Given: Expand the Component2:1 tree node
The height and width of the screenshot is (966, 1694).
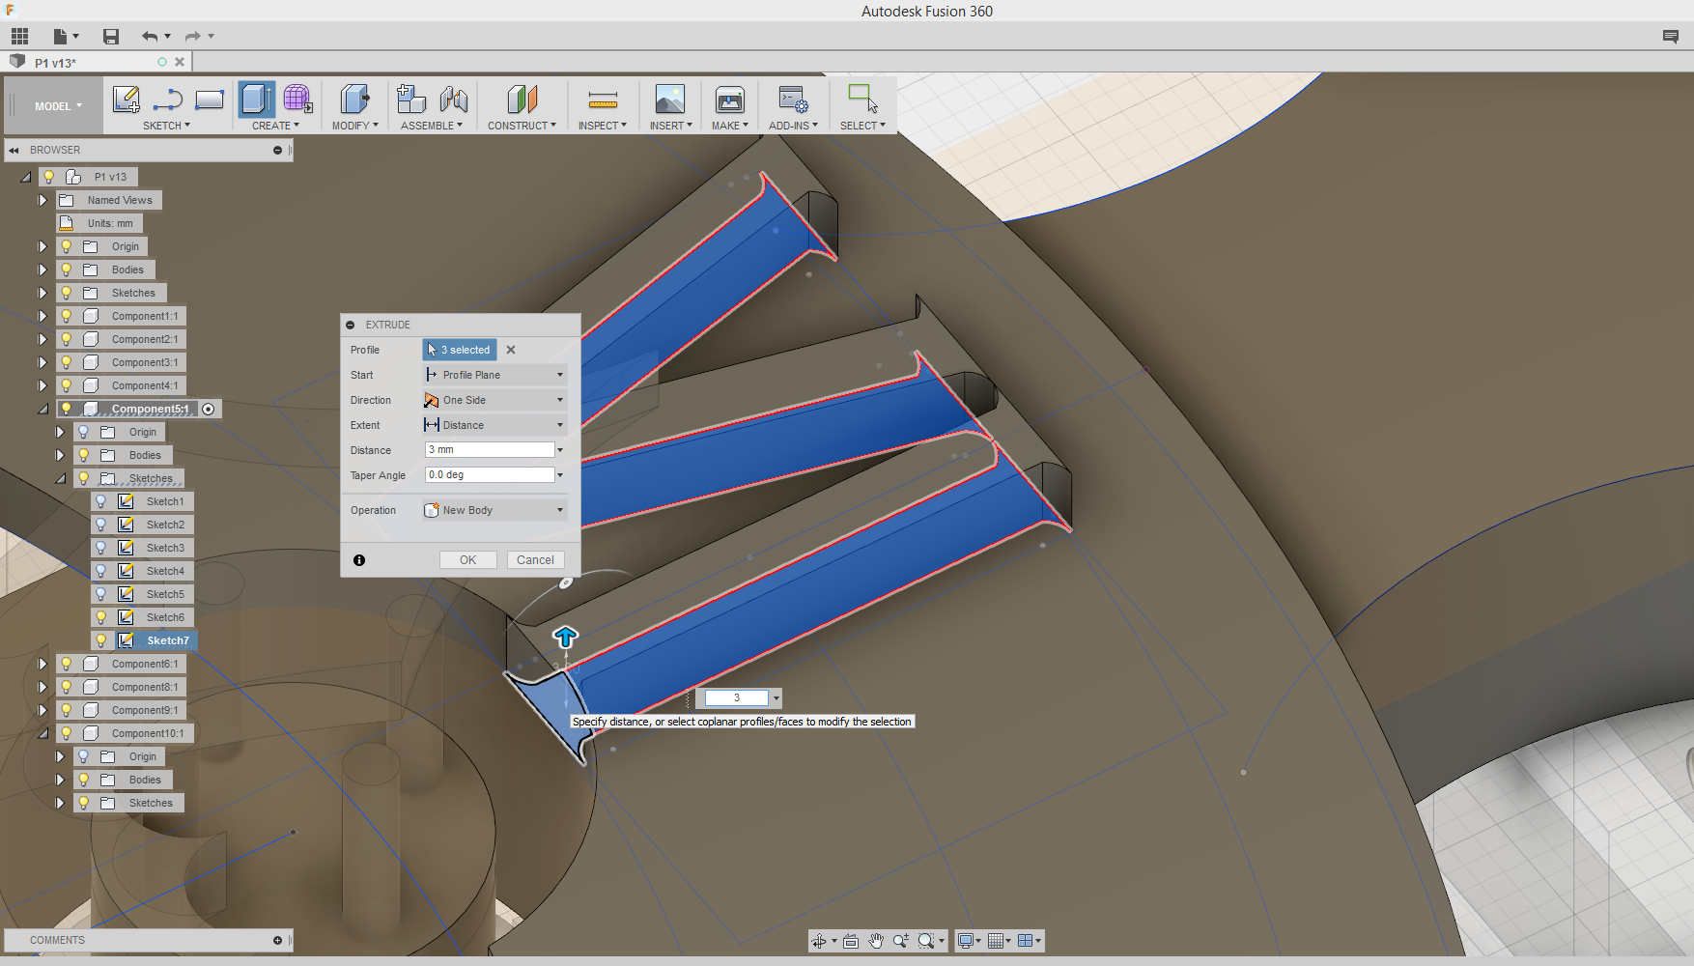Looking at the screenshot, I should [42, 339].
